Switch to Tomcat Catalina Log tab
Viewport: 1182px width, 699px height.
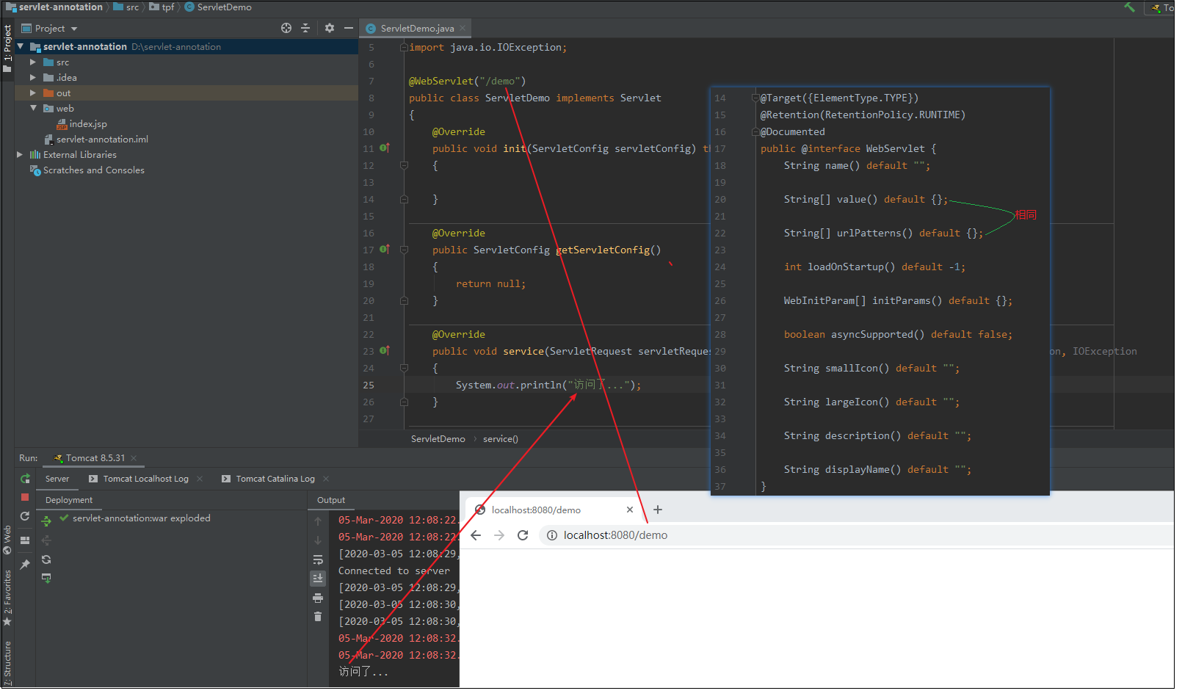(275, 479)
